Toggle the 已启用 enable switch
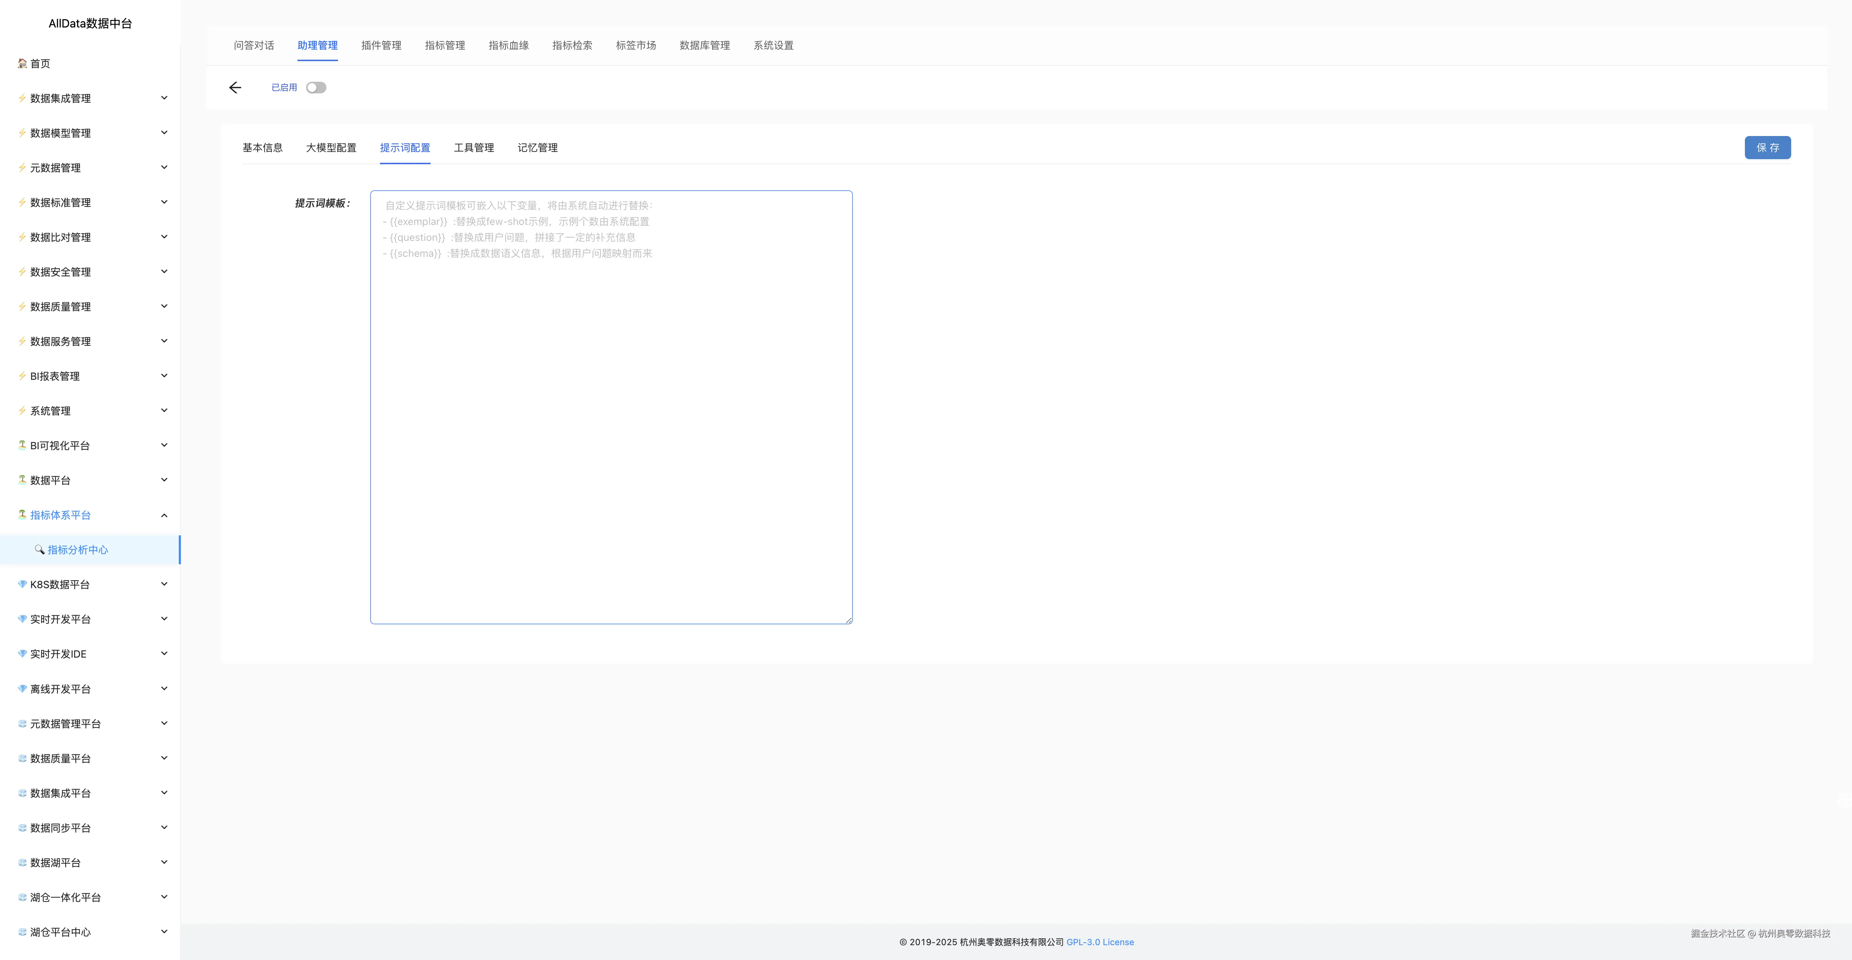Viewport: 1852px width, 960px height. (316, 88)
